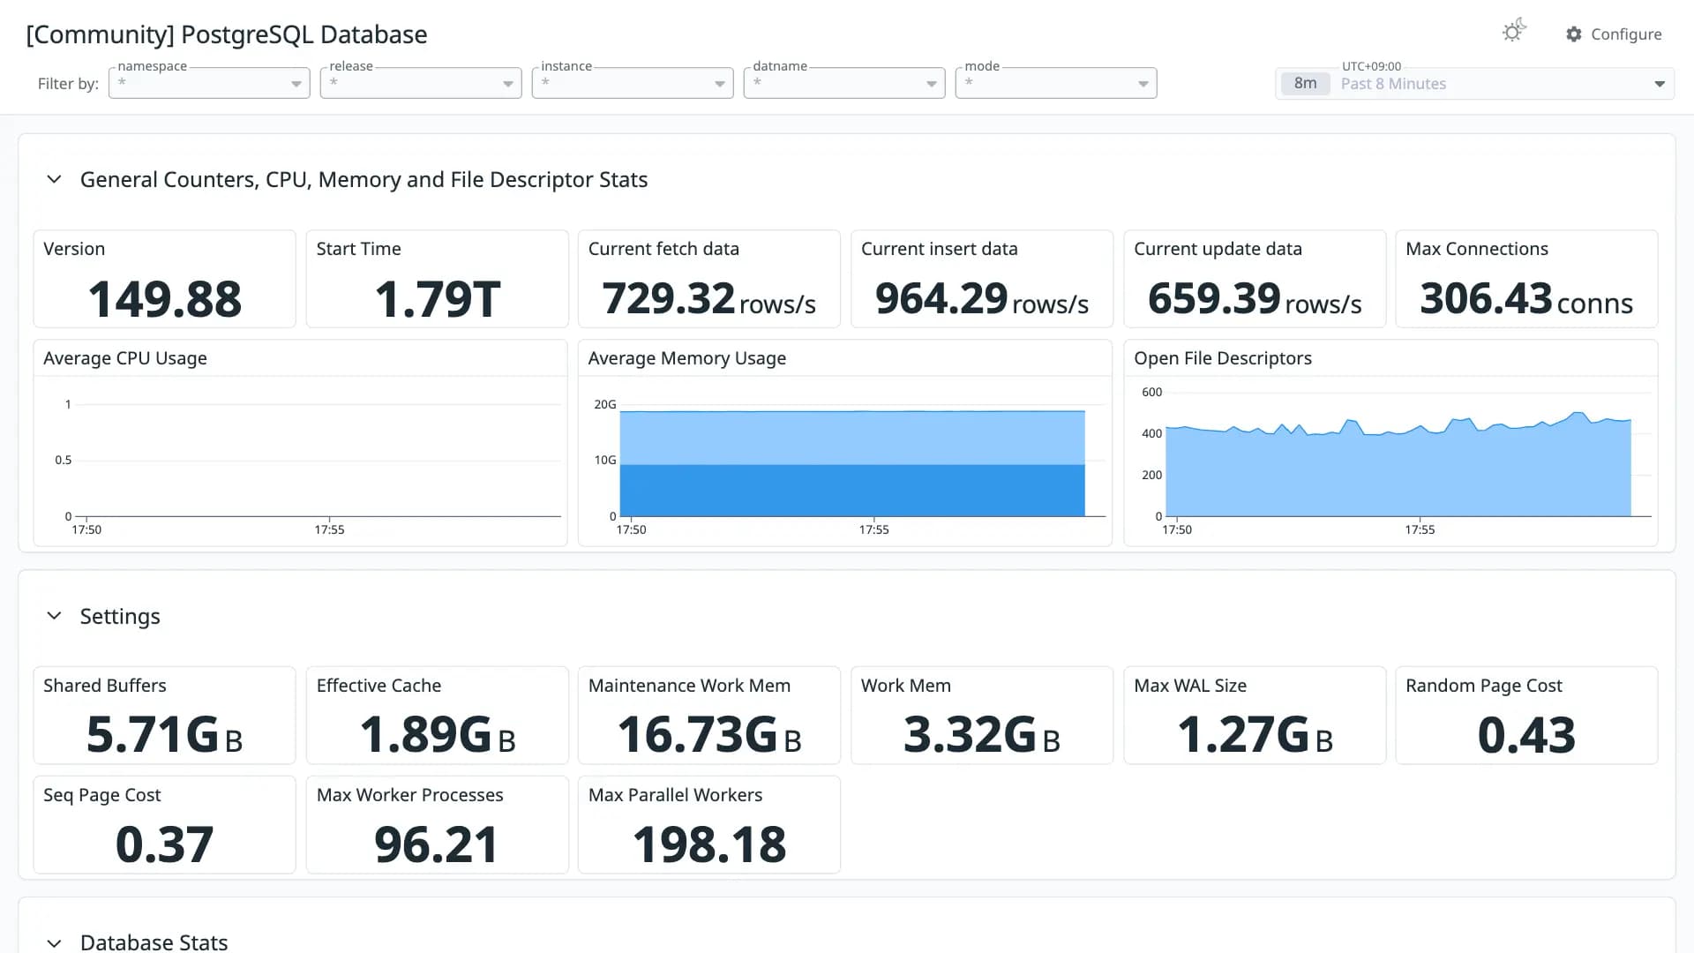The height and width of the screenshot is (953, 1694).
Task: Click the Average Memory Usage panel title
Action: click(x=687, y=358)
